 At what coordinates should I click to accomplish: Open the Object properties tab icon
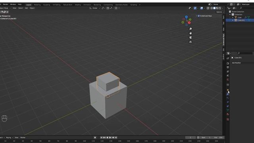pos(228,90)
